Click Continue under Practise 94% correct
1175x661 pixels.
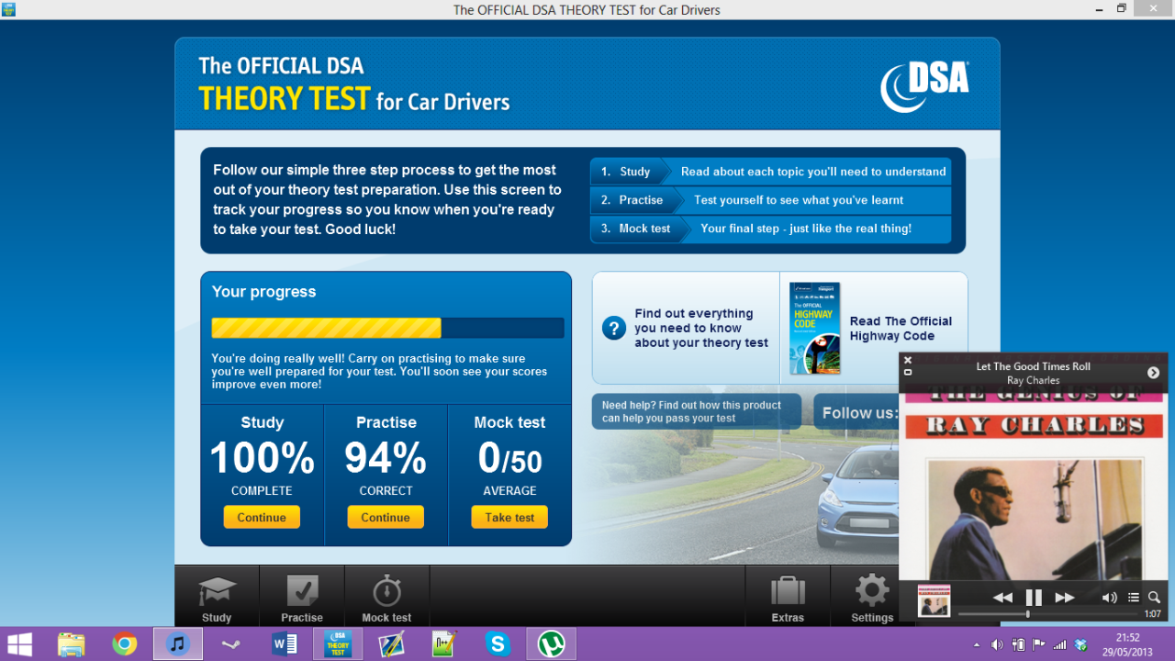386,517
